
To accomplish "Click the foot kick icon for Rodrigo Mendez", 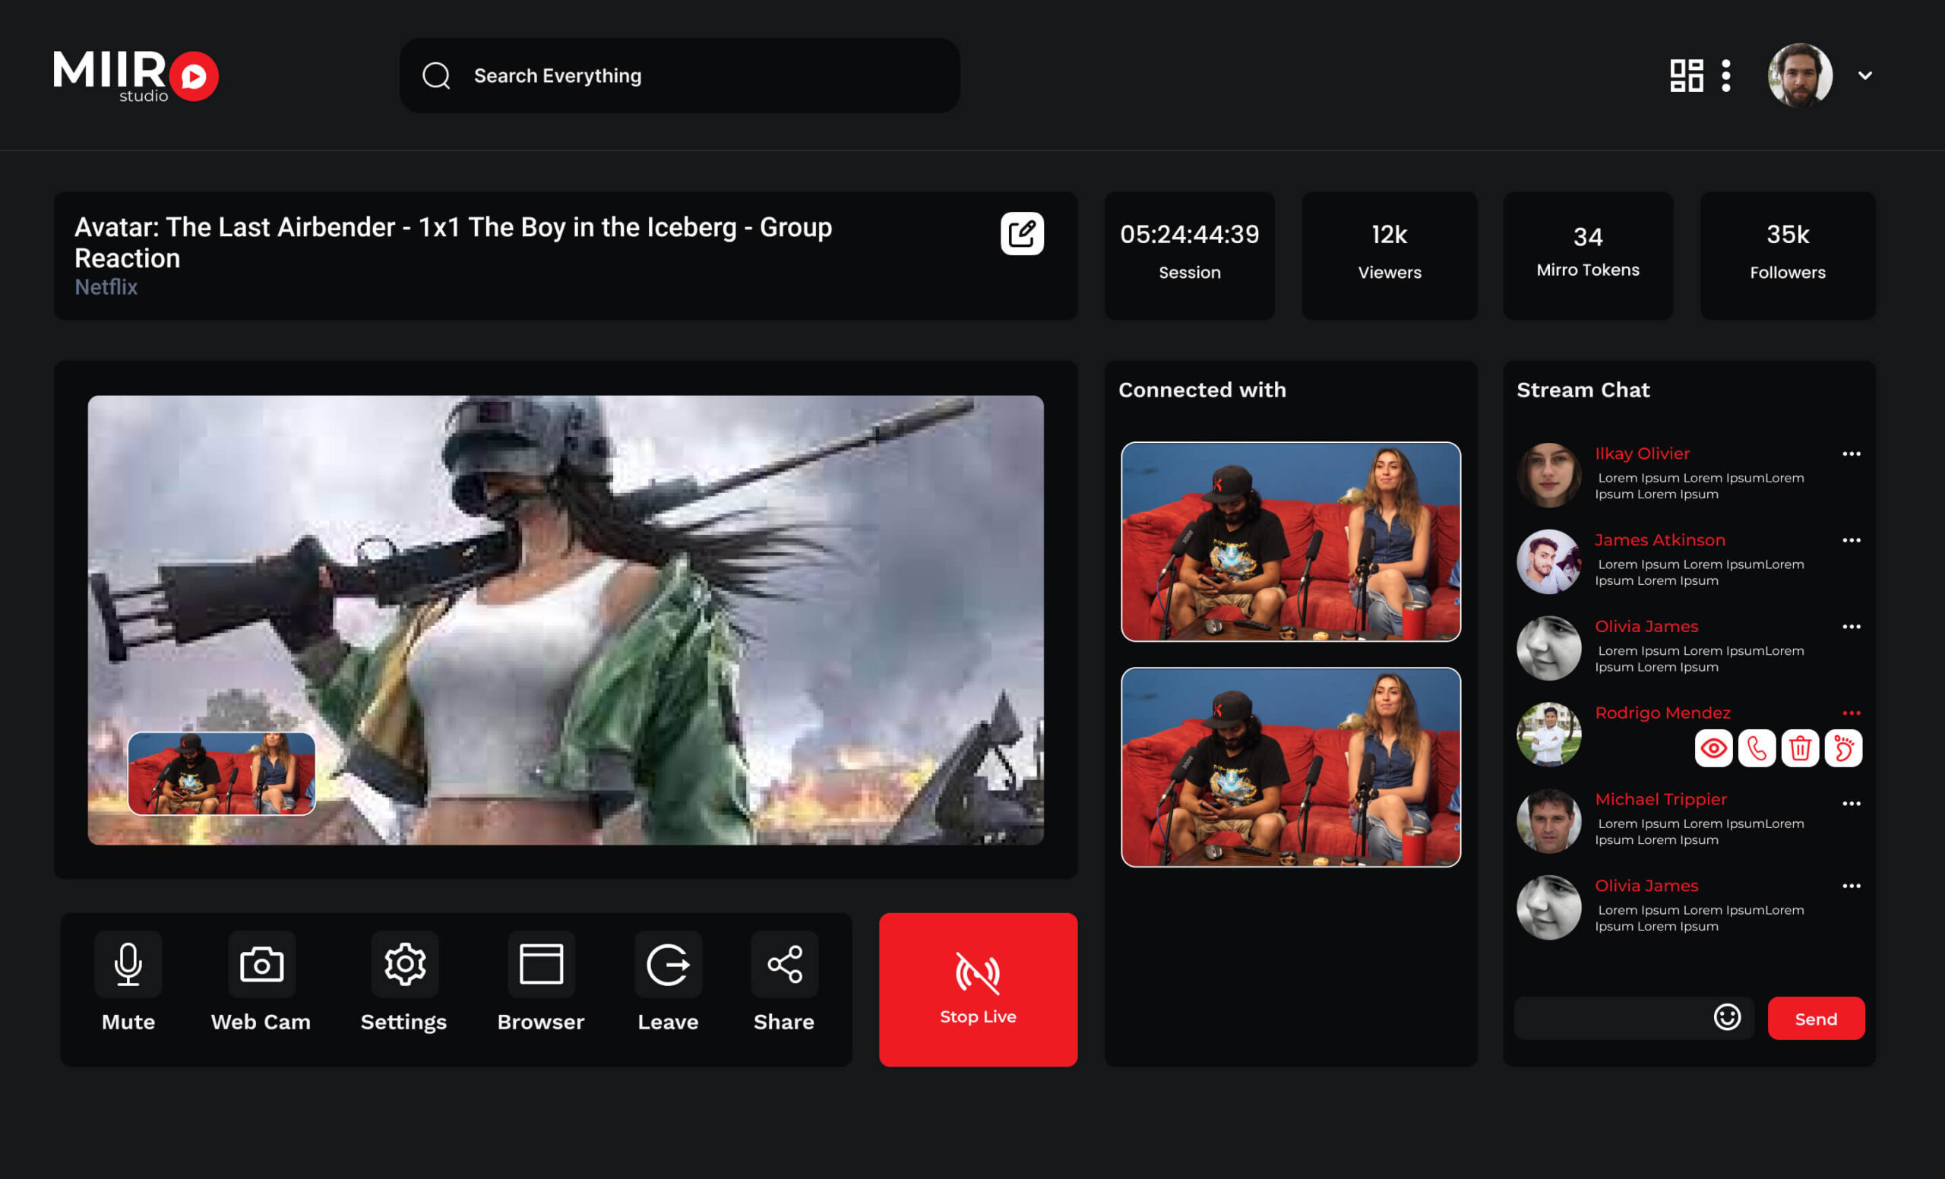I will coord(1843,748).
